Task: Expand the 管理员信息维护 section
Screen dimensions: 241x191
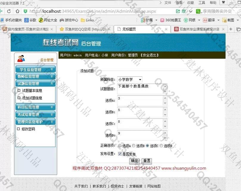Action: click(x=35, y=122)
